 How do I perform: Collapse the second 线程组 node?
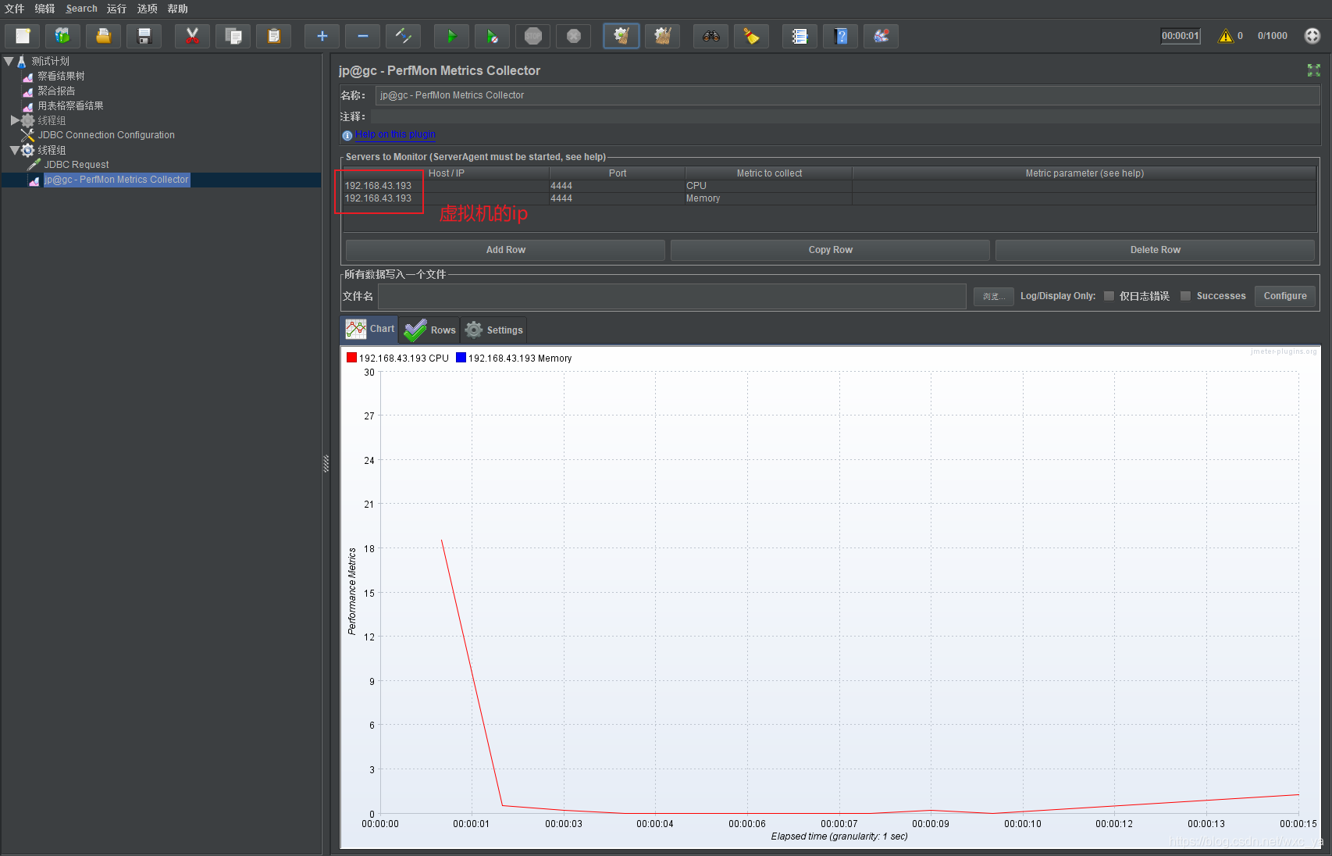15,150
